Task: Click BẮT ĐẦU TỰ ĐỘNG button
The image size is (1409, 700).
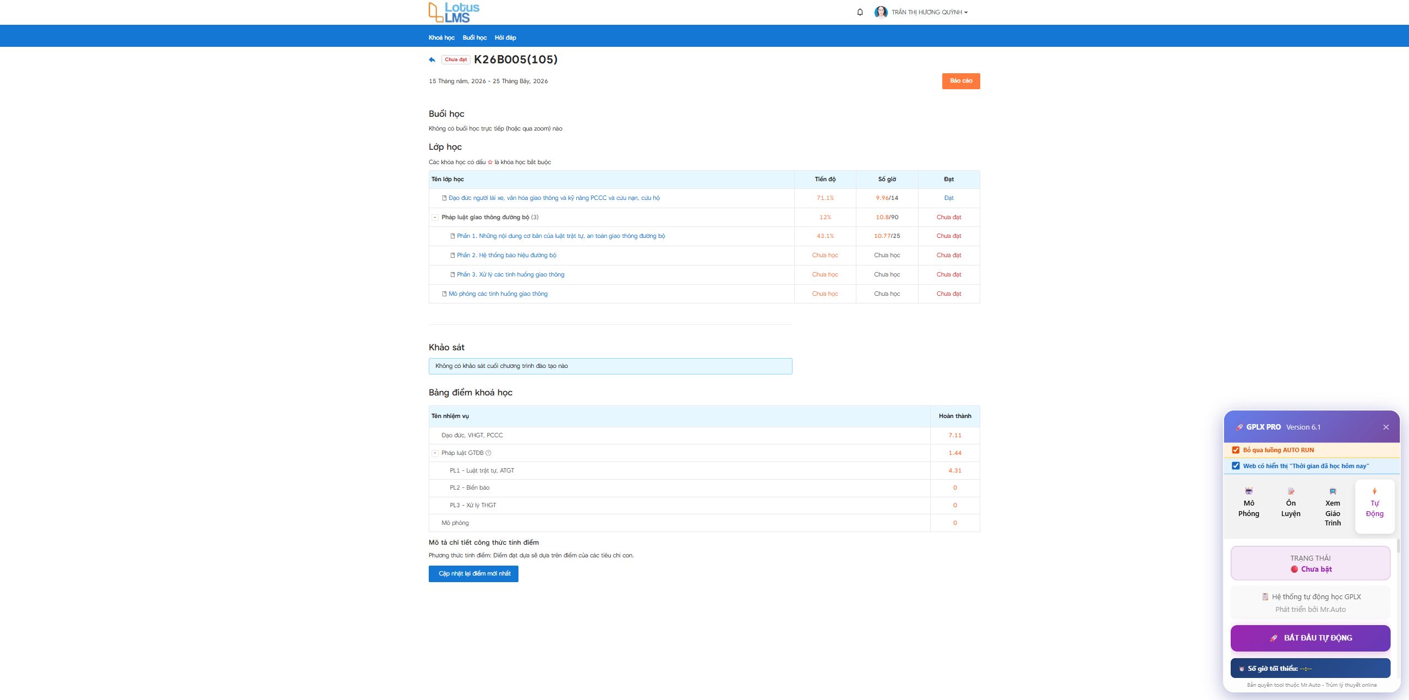Action: [x=1310, y=638]
